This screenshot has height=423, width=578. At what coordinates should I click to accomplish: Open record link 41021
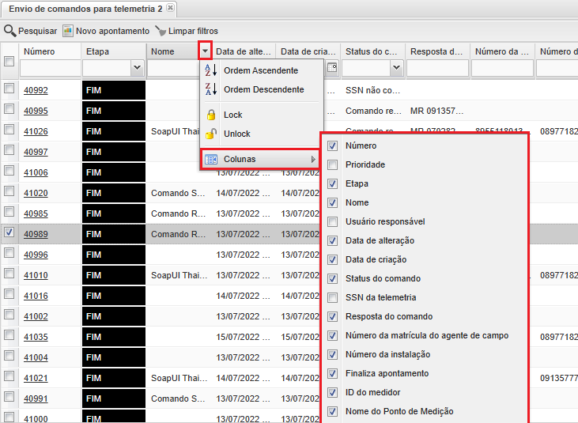coord(36,378)
